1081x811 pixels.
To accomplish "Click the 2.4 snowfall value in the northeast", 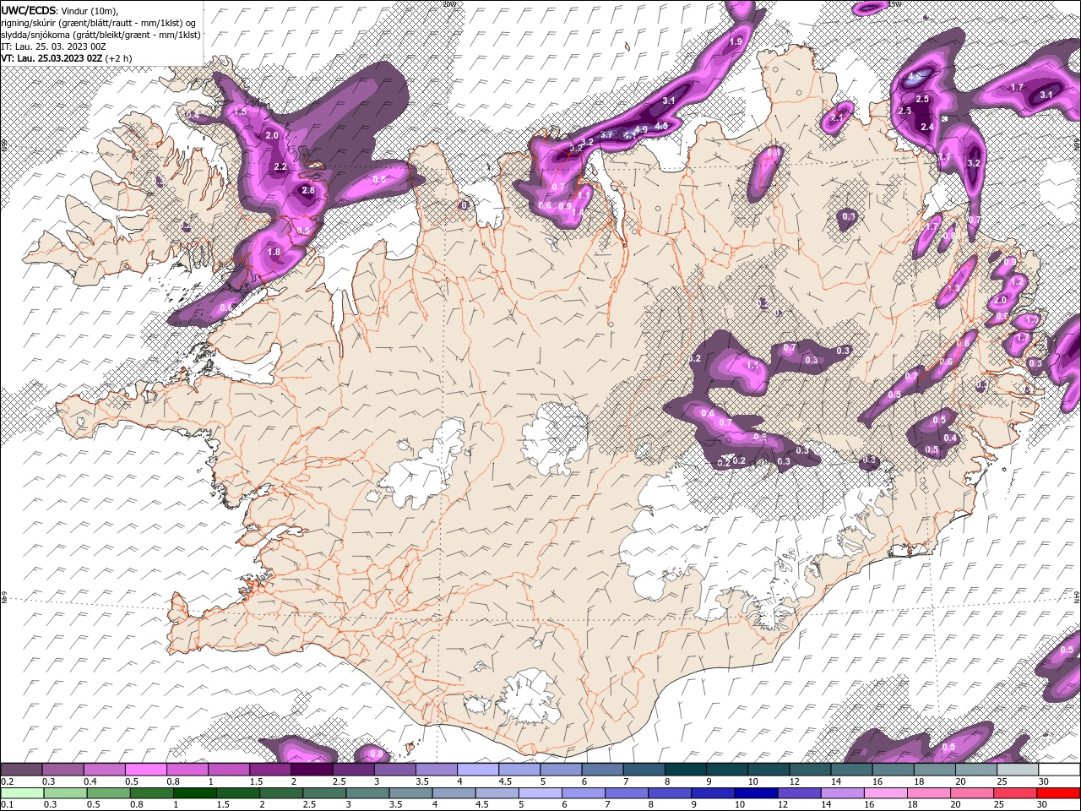I will tap(926, 127).
